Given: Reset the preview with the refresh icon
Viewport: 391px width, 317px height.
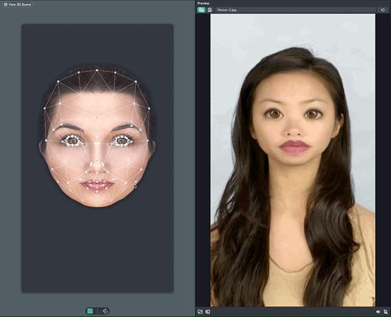Looking at the screenshot, I should point(382,10).
